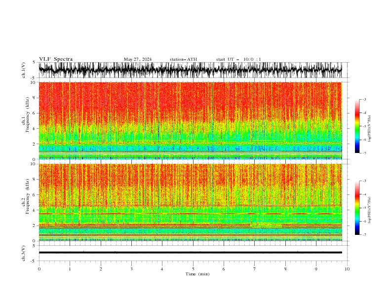Click the 'Time (min)' axis label
The height and width of the screenshot is (302, 391).
197,274
